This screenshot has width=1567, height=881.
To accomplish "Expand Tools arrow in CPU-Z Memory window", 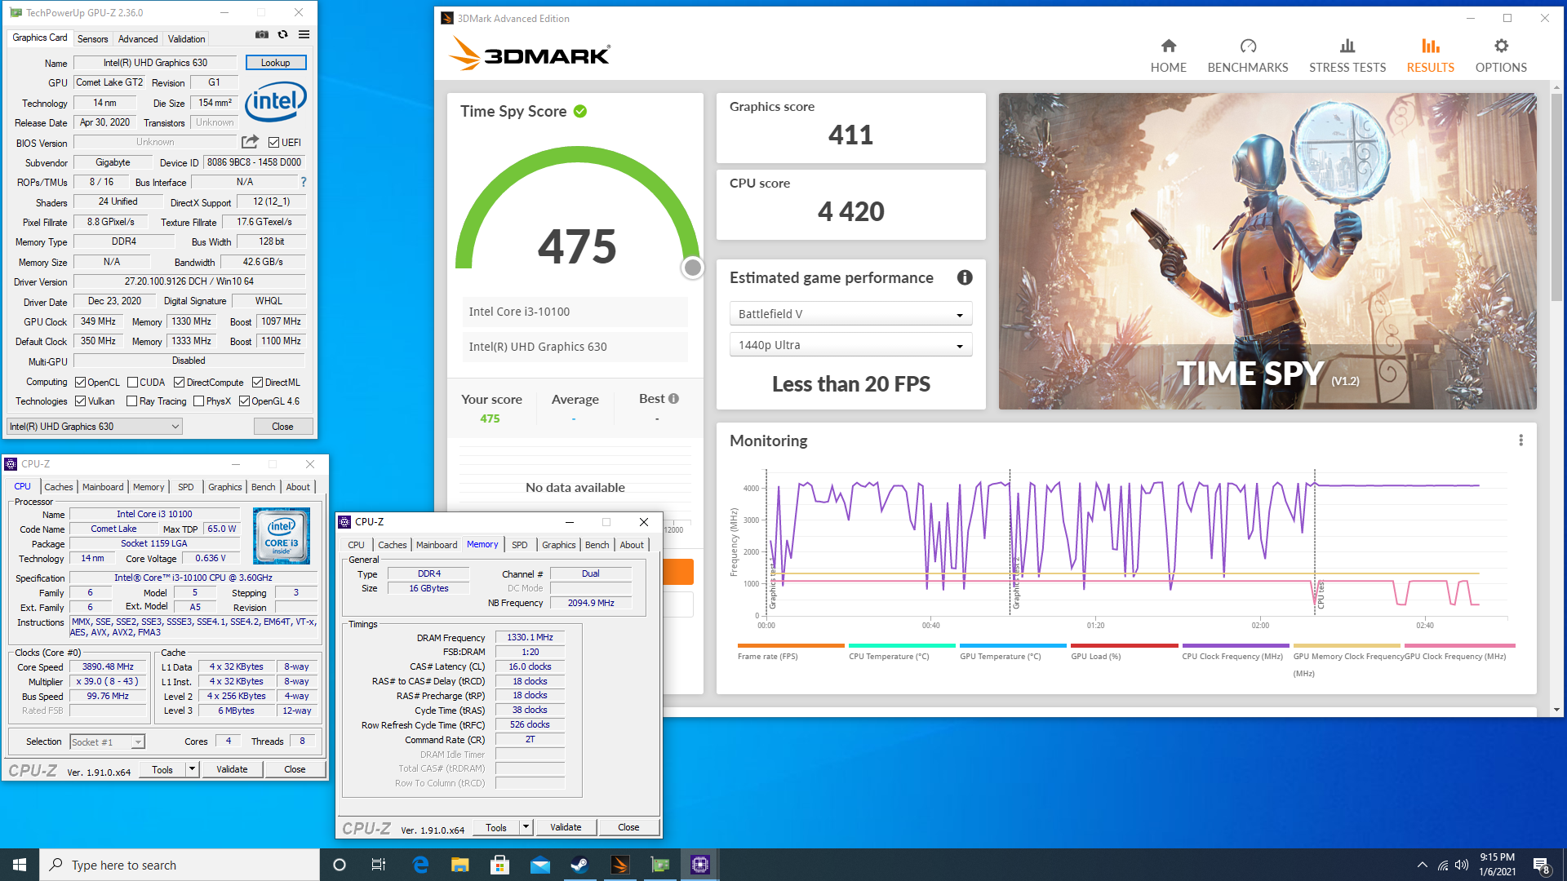I will 526,827.
